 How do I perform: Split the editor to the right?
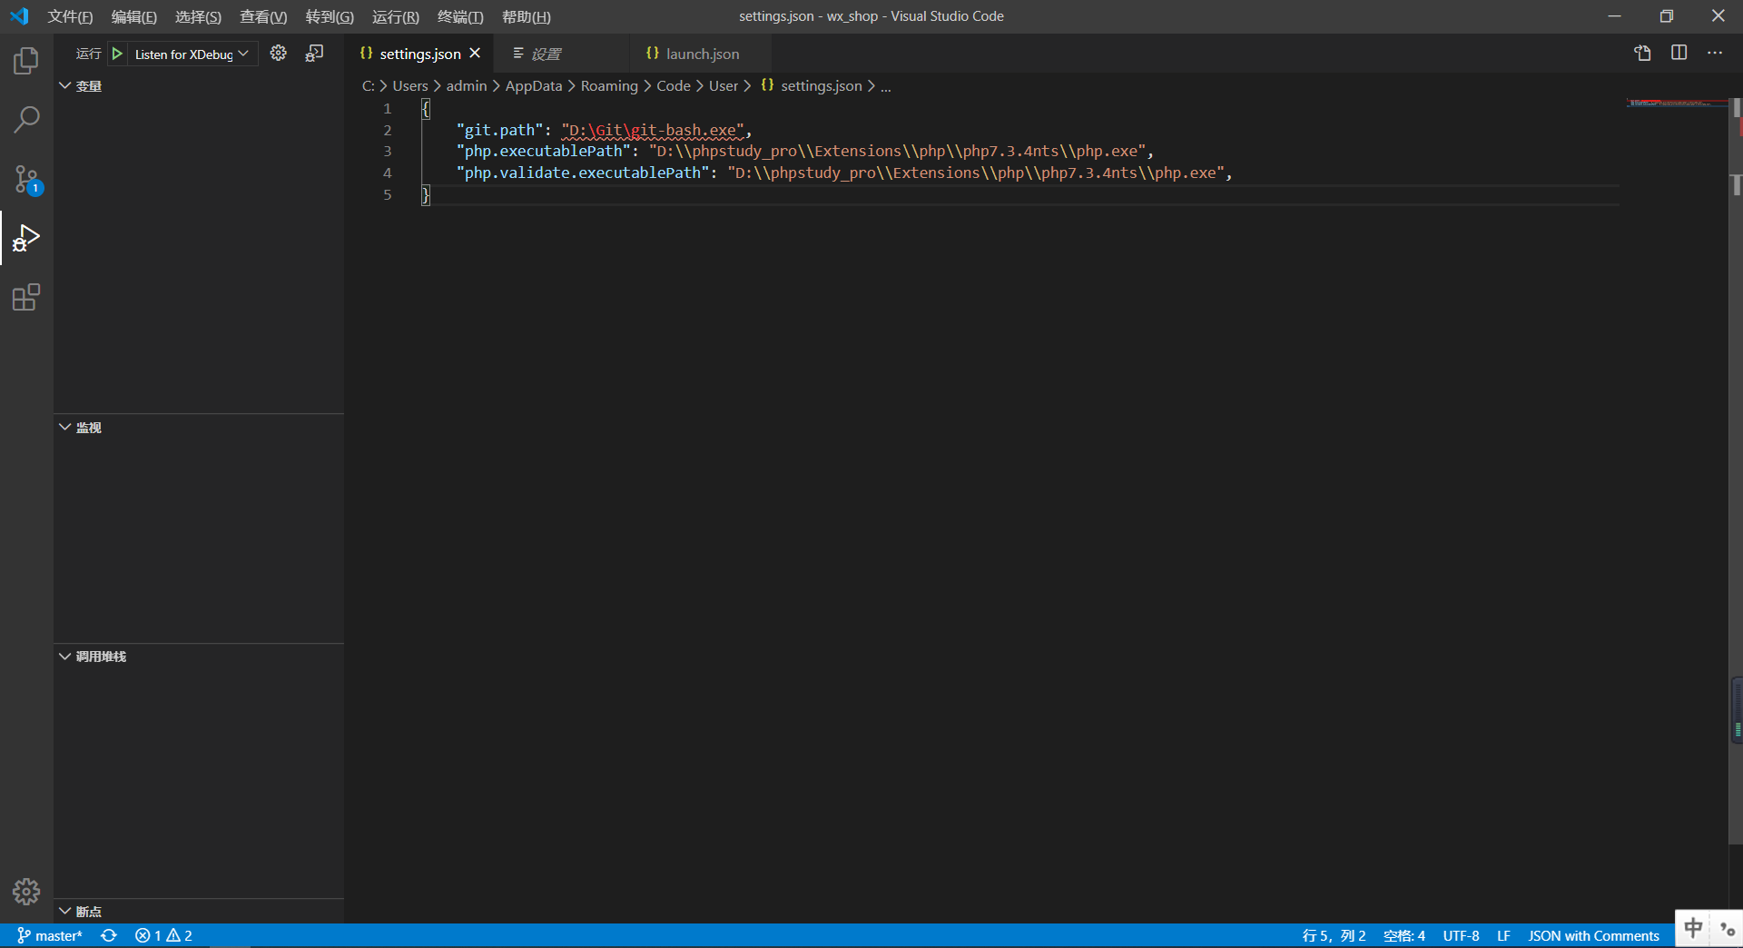(1679, 54)
